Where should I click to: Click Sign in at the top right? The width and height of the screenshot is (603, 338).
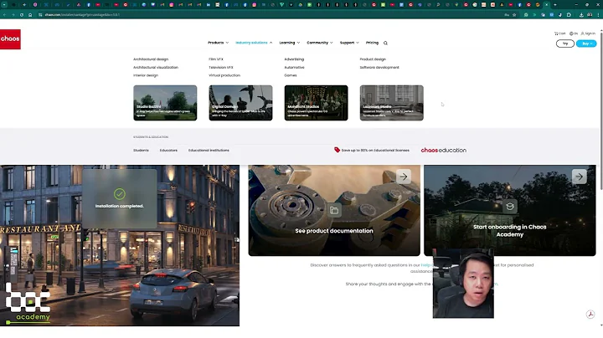(x=588, y=33)
